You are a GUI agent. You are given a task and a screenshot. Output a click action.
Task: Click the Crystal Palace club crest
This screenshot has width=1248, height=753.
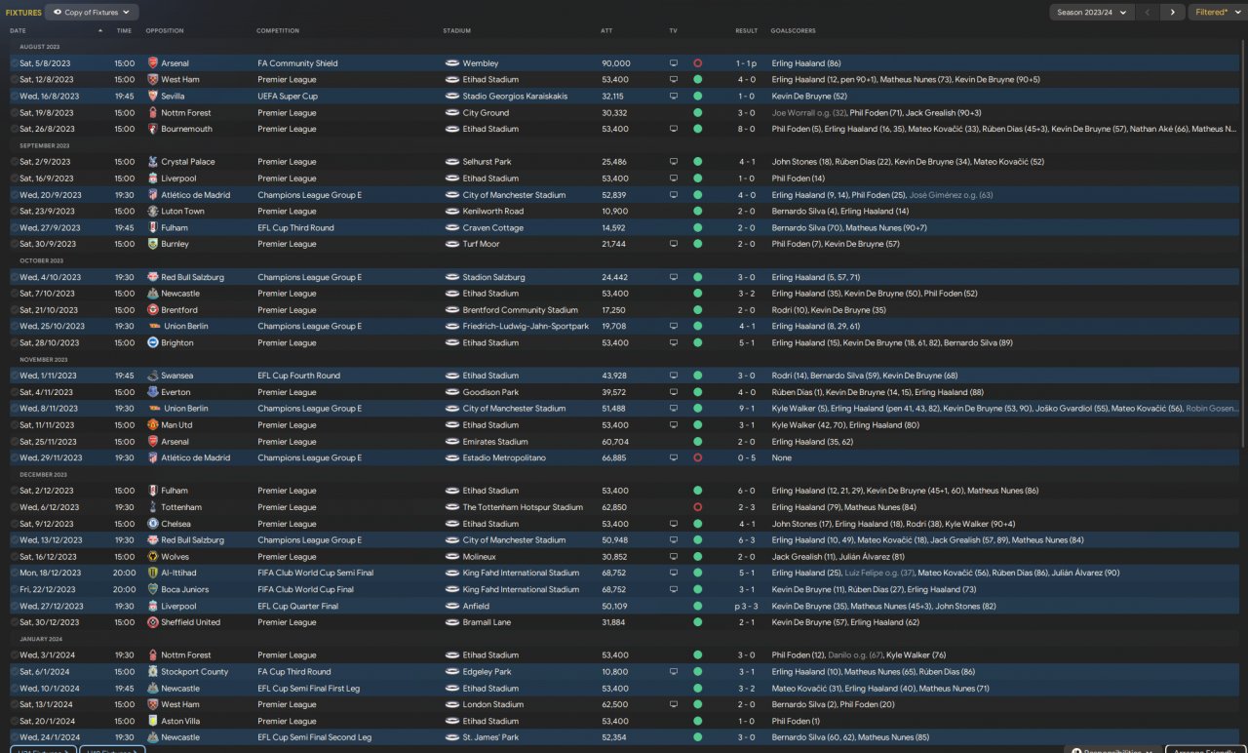tap(153, 162)
